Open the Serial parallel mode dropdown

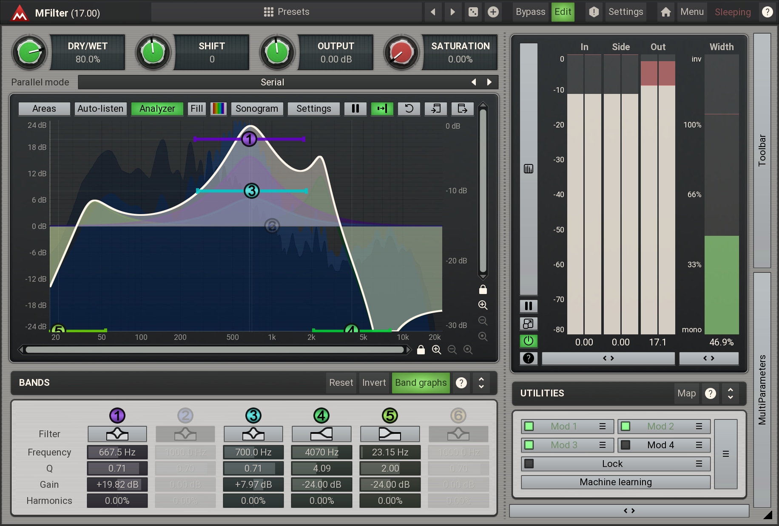click(272, 82)
